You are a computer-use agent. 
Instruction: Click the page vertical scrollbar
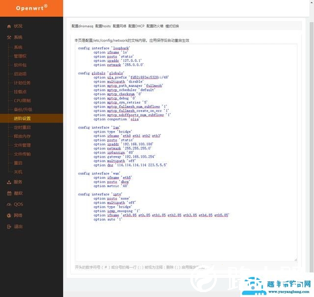[312, 146]
